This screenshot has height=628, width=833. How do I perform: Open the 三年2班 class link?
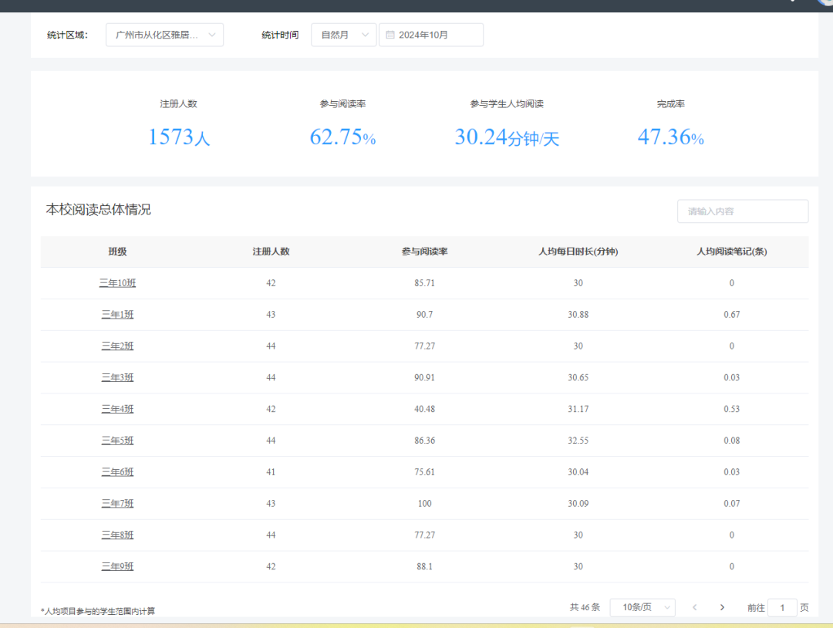point(117,346)
